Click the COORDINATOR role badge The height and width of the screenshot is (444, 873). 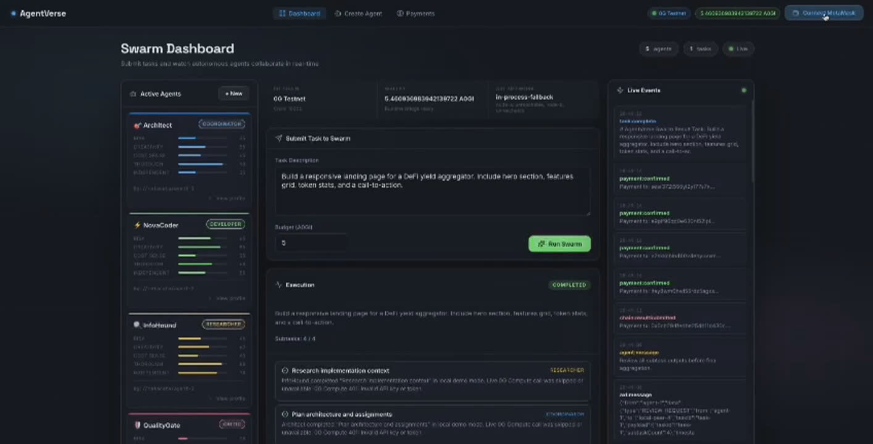click(x=222, y=124)
